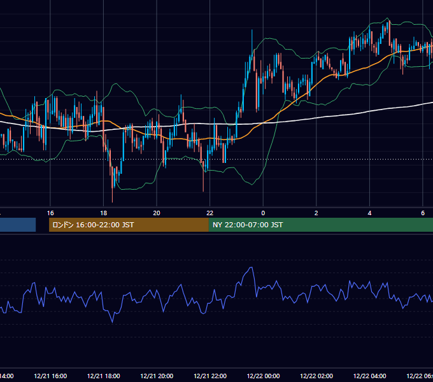Screen dimensions: 433x382
Task: Click the long lower wick candle after 18:00
Action: coord(113,185)
